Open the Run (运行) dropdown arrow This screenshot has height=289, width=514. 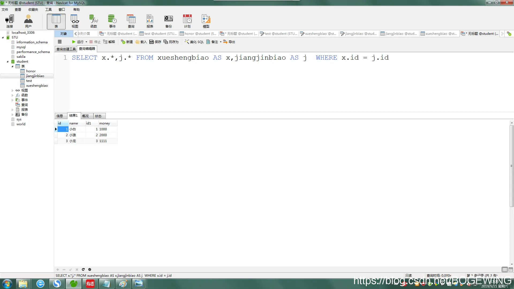point(86,42)
